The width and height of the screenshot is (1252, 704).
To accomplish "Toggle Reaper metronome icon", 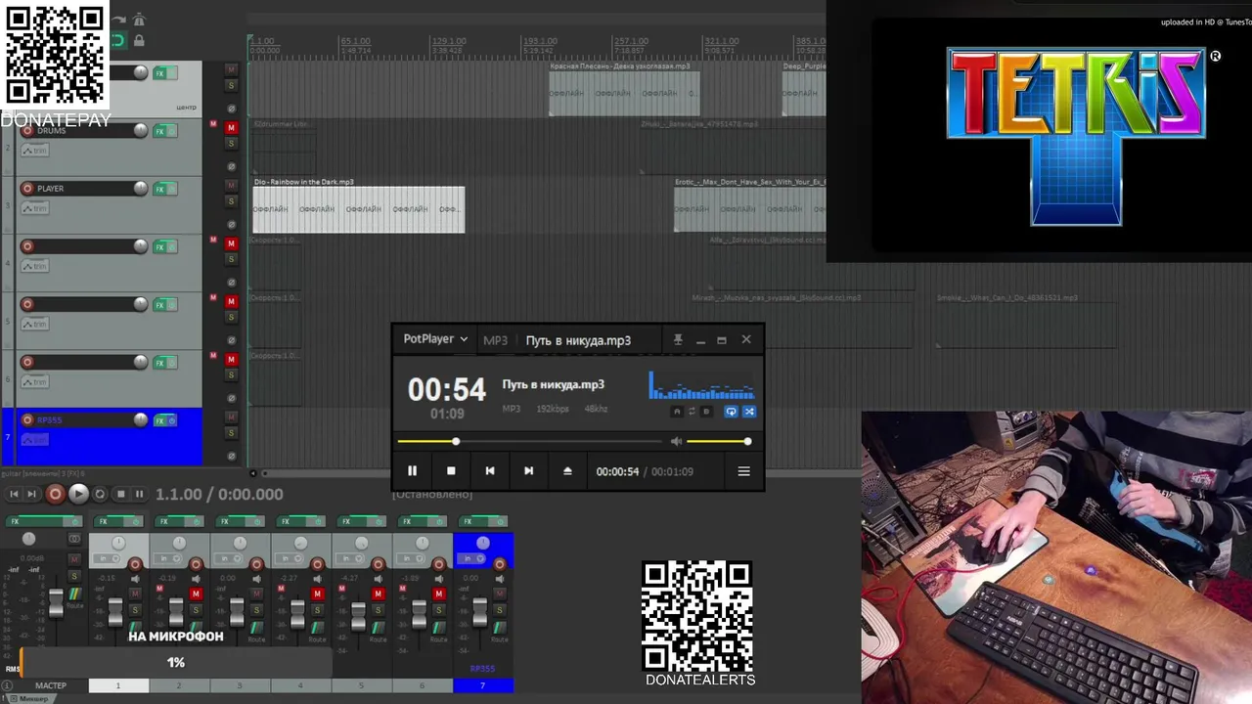I will [139, 20].
